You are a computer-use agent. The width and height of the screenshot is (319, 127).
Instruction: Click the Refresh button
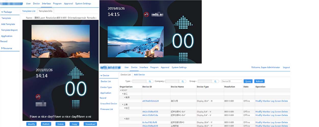tap(259, 81)
